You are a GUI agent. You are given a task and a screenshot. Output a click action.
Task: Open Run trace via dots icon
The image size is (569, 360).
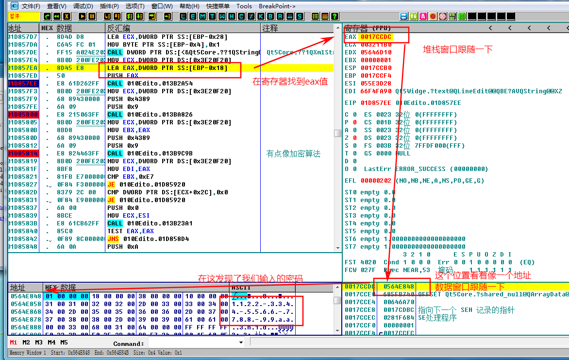tap(290, 17)
